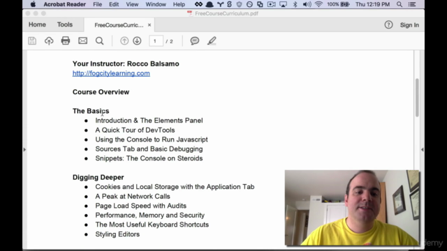Click the Digging Deeper heading
The width and height of the screenshot is (447, 251).
tap(98, 177)
